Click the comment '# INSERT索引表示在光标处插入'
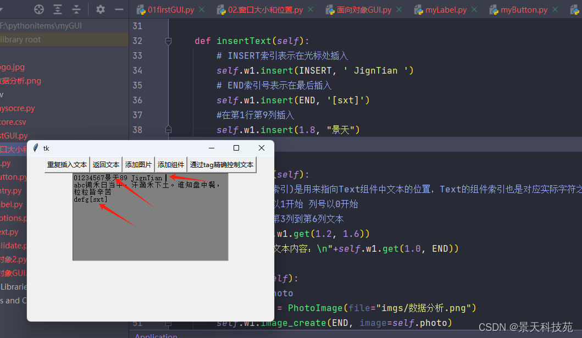Viewport: 582px width, 338px height. coord(282,56)
